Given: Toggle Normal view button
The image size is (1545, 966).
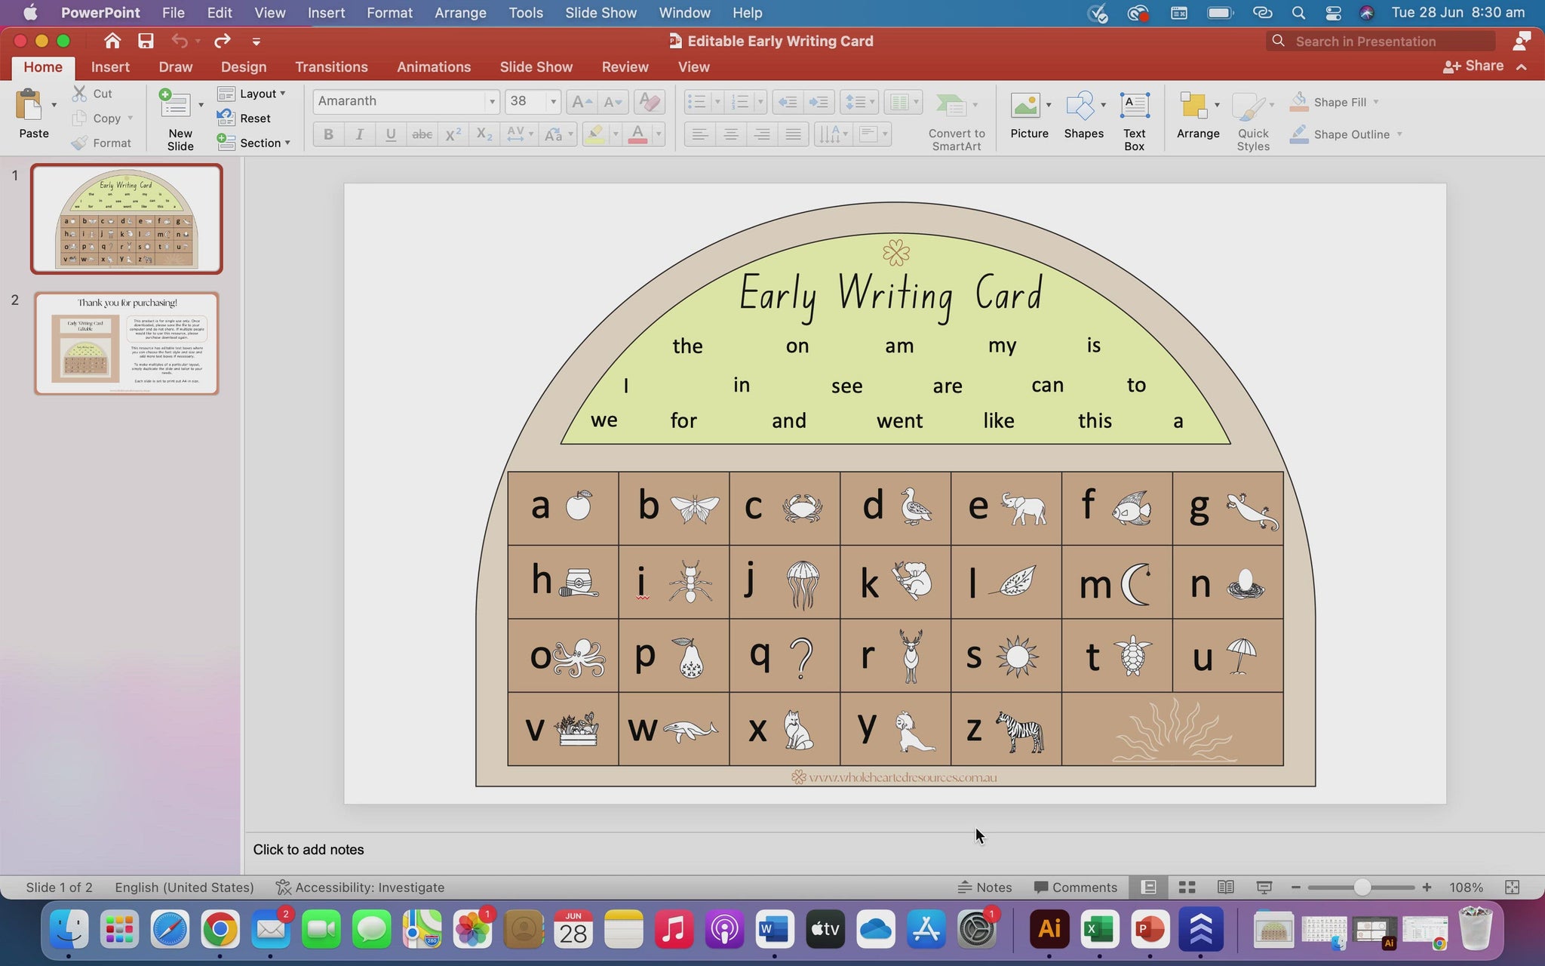Looking at the screenshot, I should (x=1148, y=888).
